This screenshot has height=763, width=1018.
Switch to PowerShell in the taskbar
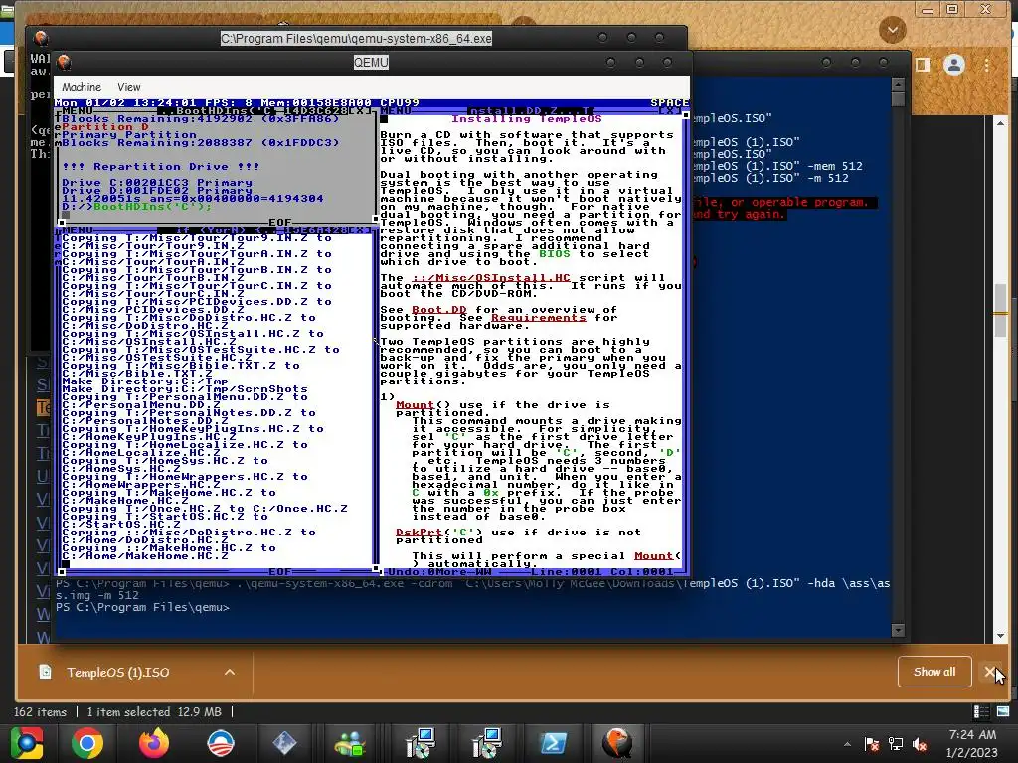point(553,743)
